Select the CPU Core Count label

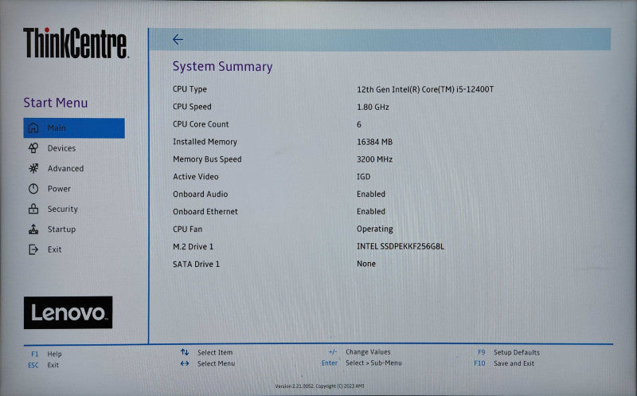[x=201, y=124]
